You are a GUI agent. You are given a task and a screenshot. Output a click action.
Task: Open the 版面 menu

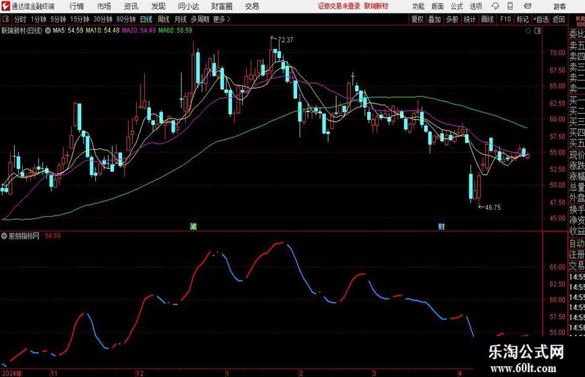[x=438, y=6]
